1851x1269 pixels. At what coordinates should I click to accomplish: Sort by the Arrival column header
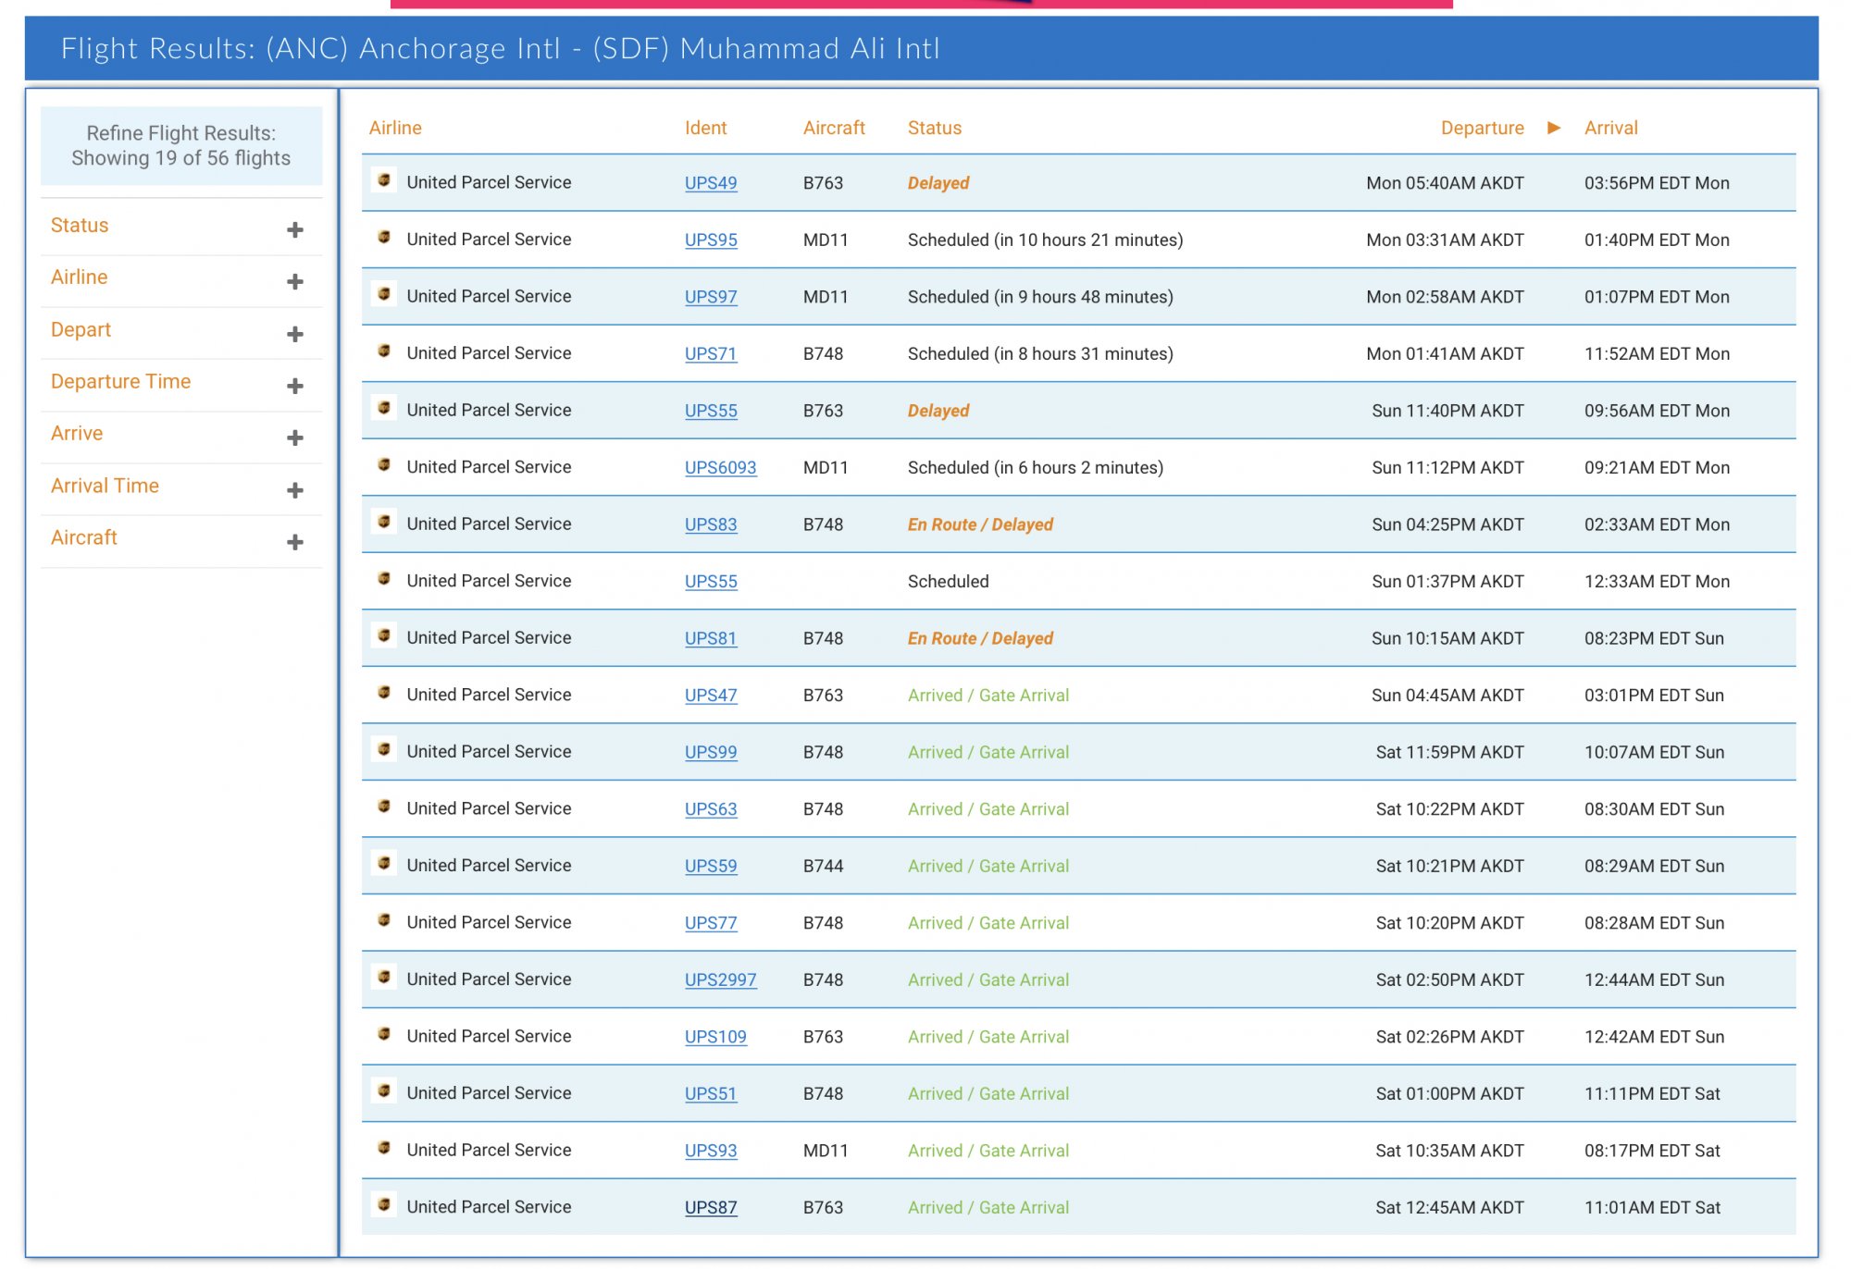(x=1610, y=128)
